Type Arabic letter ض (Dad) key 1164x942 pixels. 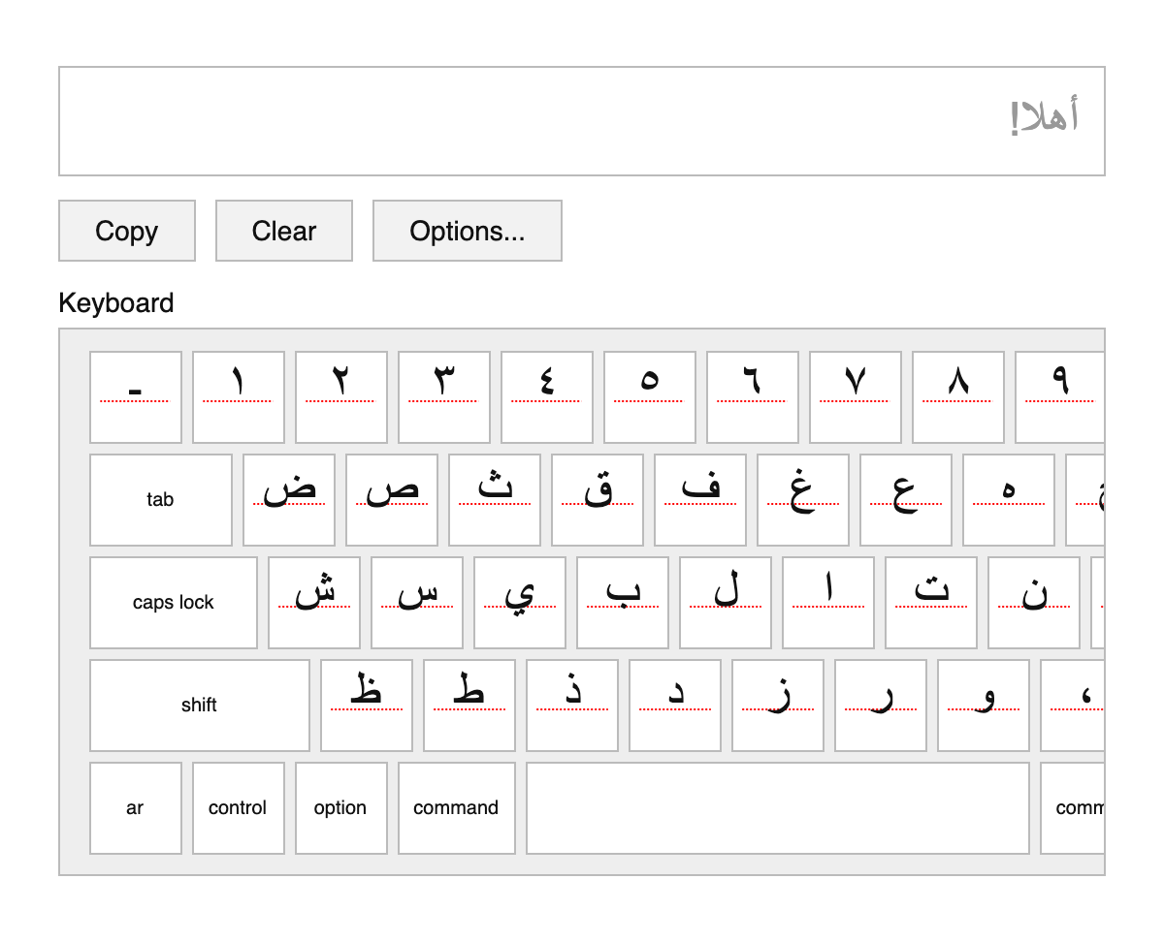pyautogui.click(x=289, y=499)
